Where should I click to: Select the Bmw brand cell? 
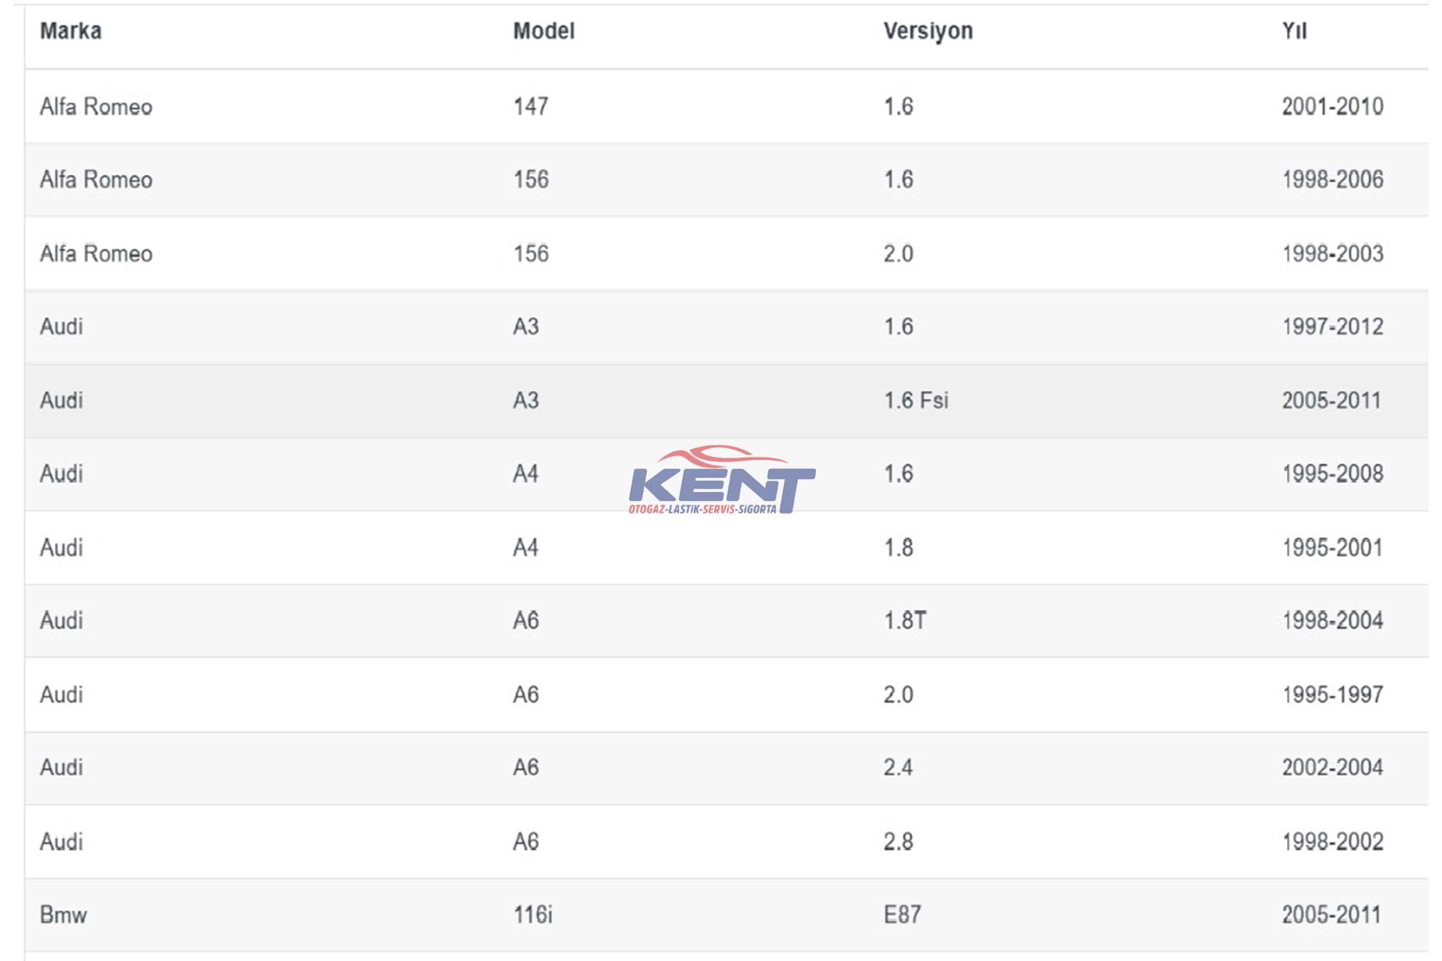(63, 915)
